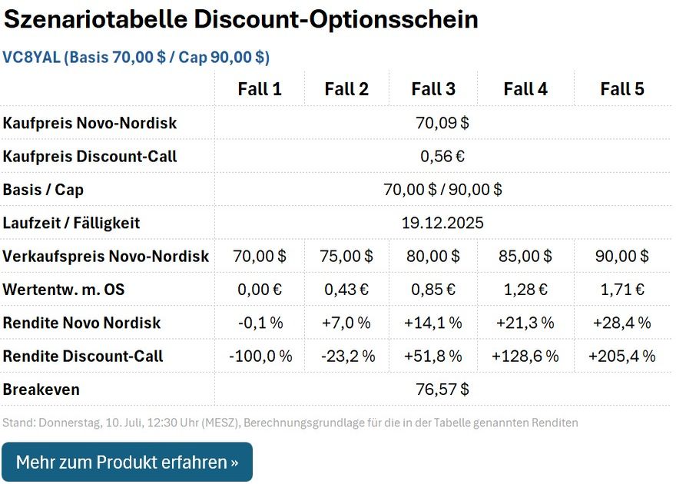Select the 1,28 € Wertentwicklung cell
Screen dimensions: 676x484
click(525, 290)
